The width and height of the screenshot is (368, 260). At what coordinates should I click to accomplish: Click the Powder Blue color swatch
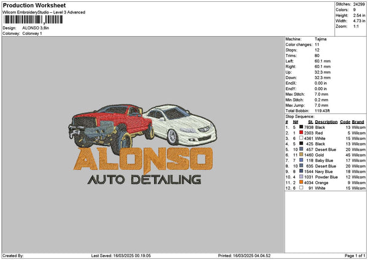[301, 177]
